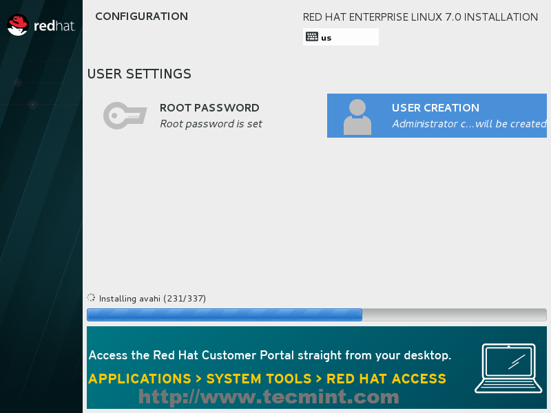Click the tecmint.com watermark URL
This screenshot has height=413, width=551.
click(269, 396)
